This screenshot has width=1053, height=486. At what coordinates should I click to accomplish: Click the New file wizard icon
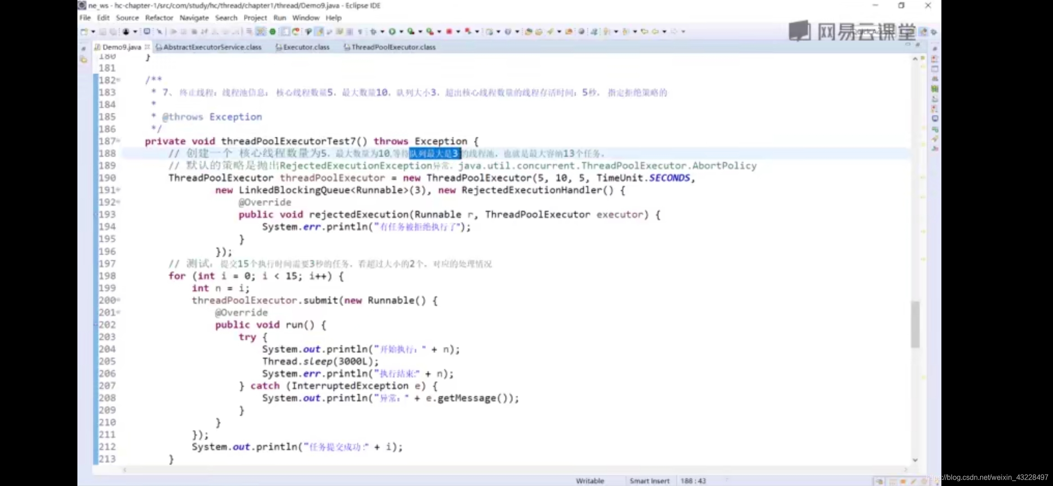tap(84, 31)
